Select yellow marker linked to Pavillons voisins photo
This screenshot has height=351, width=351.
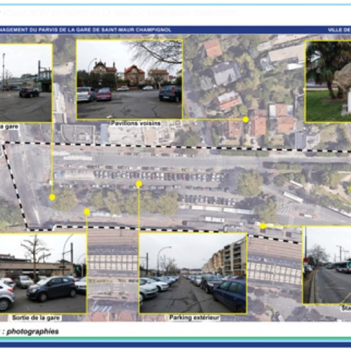[246, 120]
